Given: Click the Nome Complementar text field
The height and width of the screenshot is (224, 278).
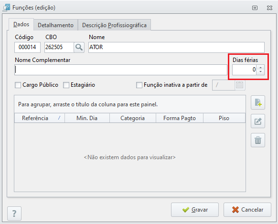Looking at the screenshot, I should (x=121, y=70).
